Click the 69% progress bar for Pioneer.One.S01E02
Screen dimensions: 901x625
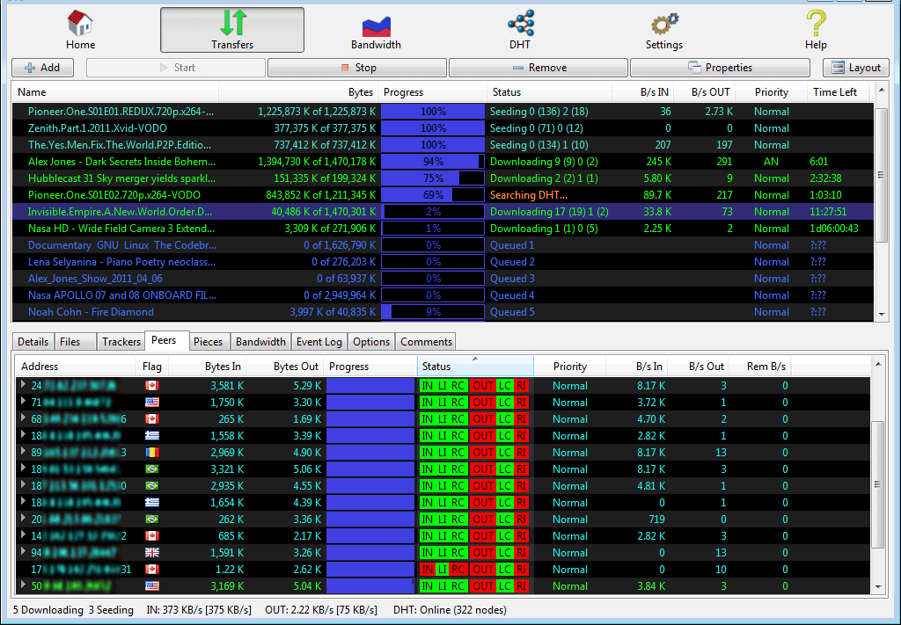433,194
